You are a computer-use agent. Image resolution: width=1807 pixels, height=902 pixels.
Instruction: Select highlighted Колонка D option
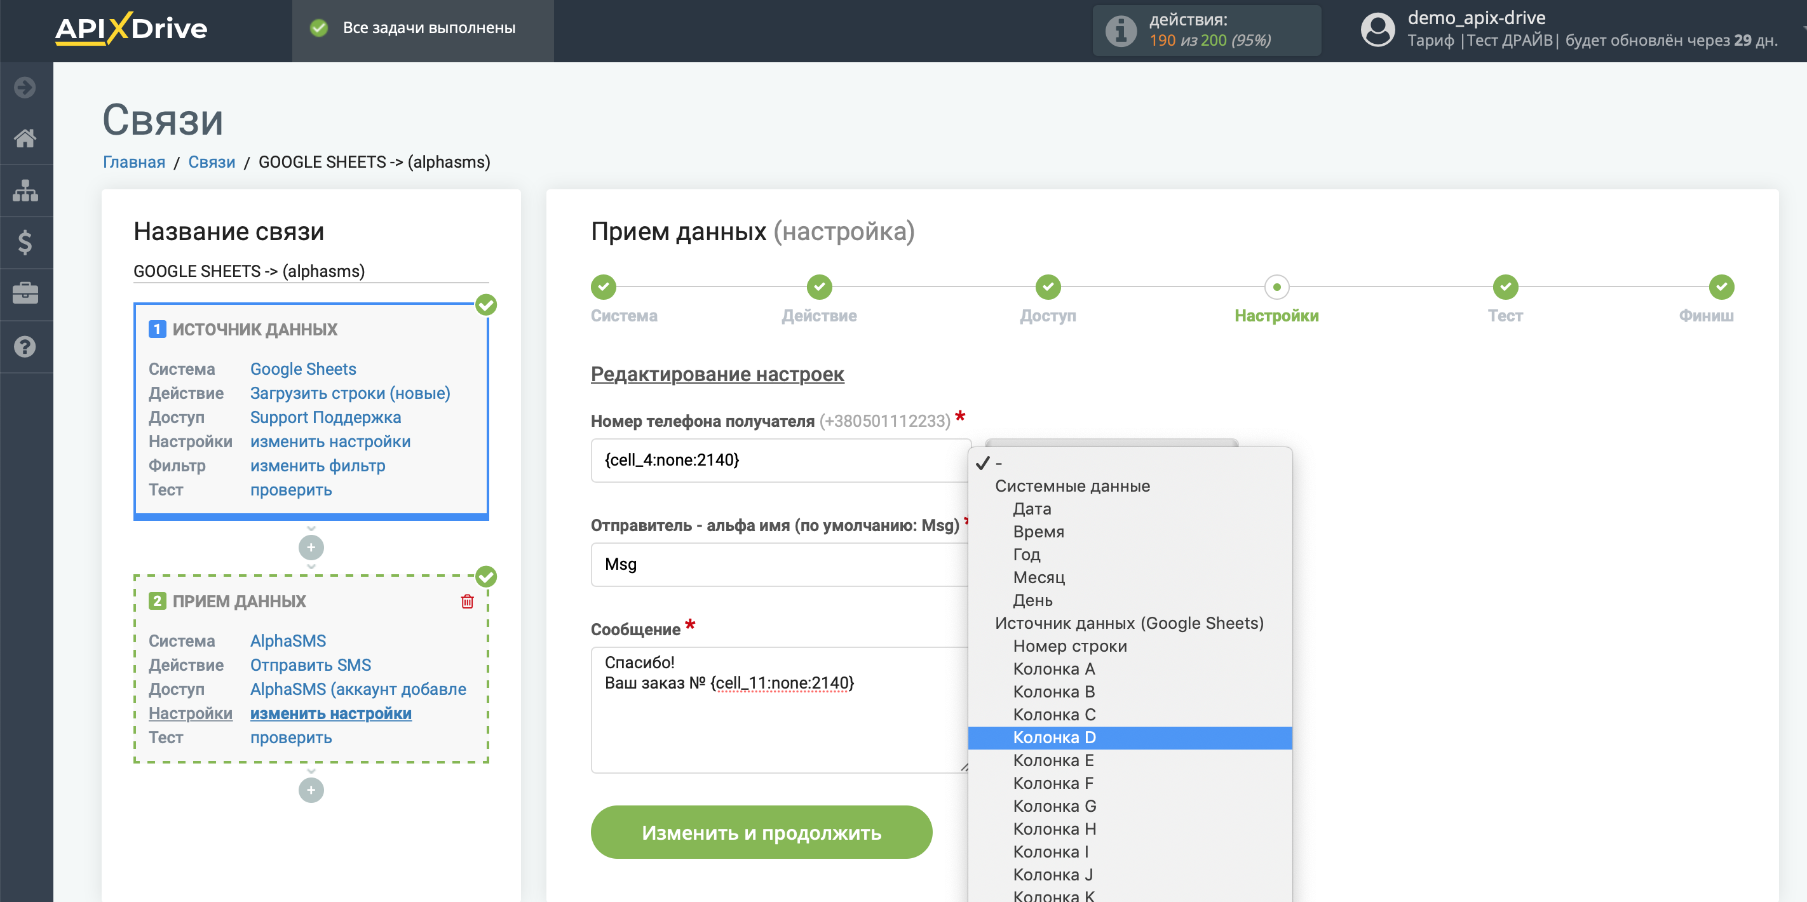pos(1130,738)
